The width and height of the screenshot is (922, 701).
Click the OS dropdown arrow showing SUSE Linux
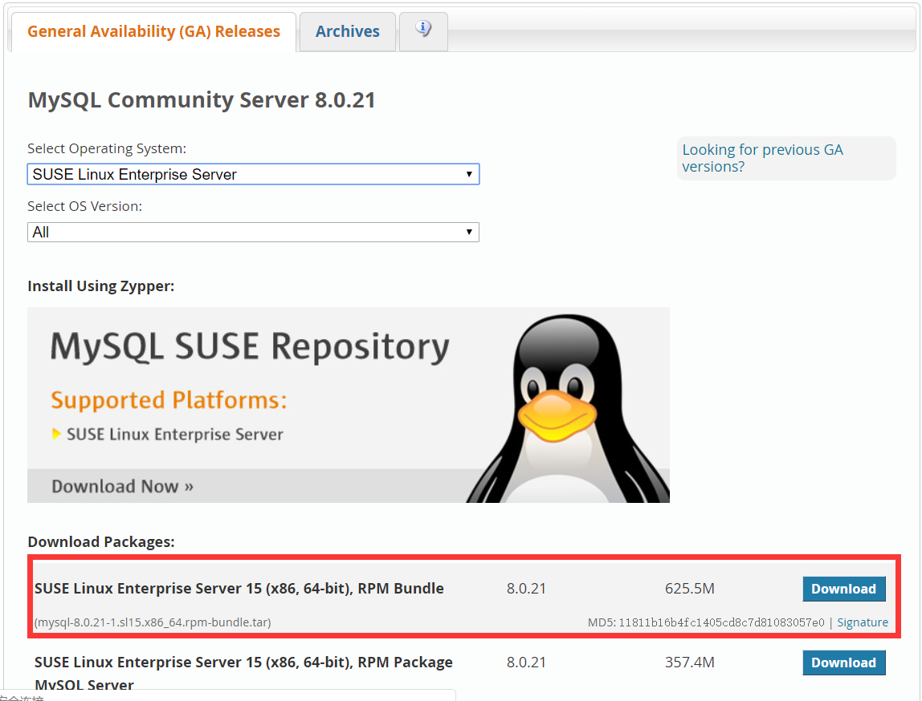pos(469,174)
